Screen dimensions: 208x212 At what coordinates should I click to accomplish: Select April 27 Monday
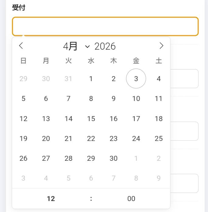tap(46, 158)
